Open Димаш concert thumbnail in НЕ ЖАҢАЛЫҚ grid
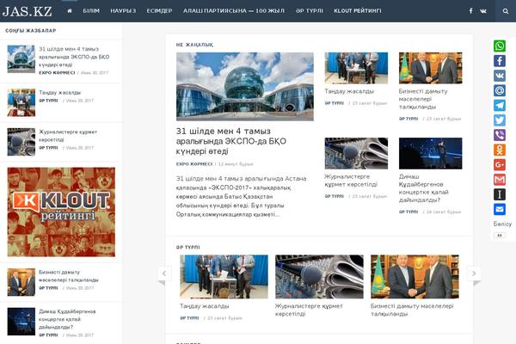 point(431,153)
